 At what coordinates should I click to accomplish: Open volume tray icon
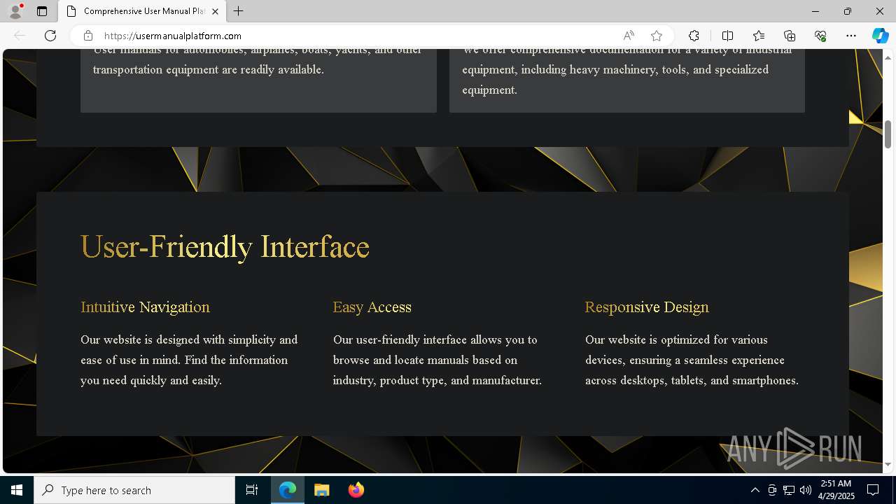(x=805, y=490)
